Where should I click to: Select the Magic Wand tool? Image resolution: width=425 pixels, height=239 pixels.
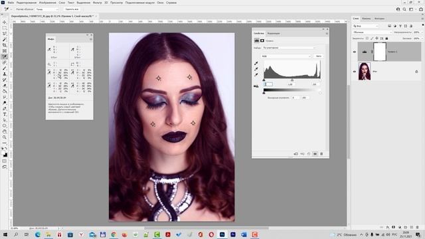click(5, 39)
